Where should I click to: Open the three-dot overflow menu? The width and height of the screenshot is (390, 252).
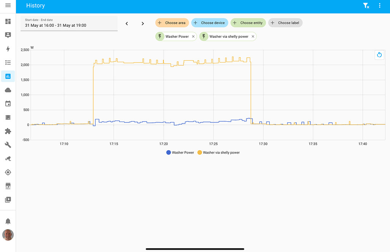[x=379, y=6]
